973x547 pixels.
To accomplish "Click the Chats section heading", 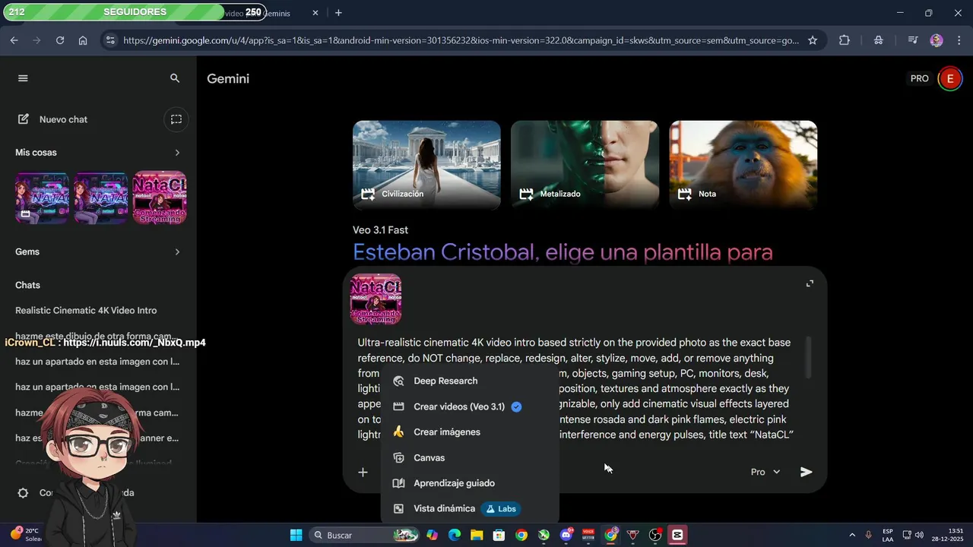I will click(x=27, y=285).
